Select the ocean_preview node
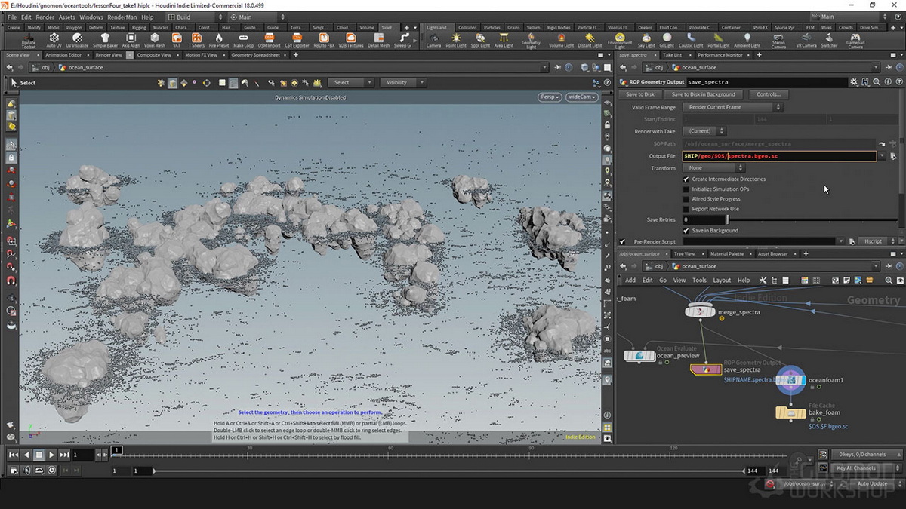The image size is (906, 509). coord(639,355)
